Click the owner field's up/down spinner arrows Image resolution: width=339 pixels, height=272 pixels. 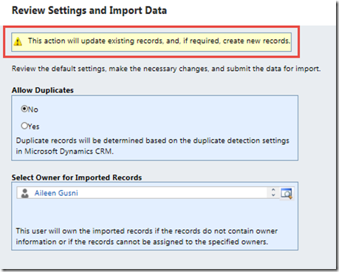click(x=273, y=192)
